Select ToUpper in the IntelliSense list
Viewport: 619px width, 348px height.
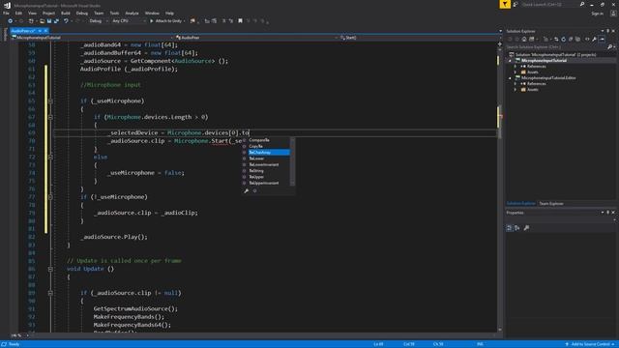tap(266, 177)
